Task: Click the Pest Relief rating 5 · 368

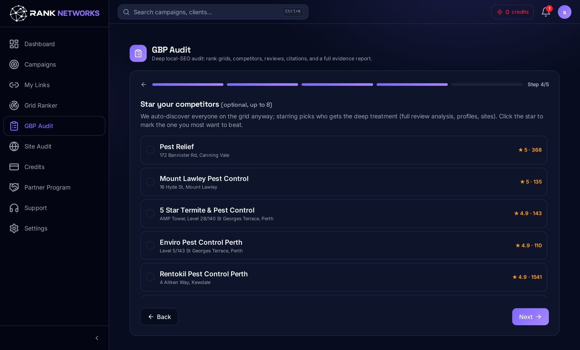Action: [x=530, y=150]
